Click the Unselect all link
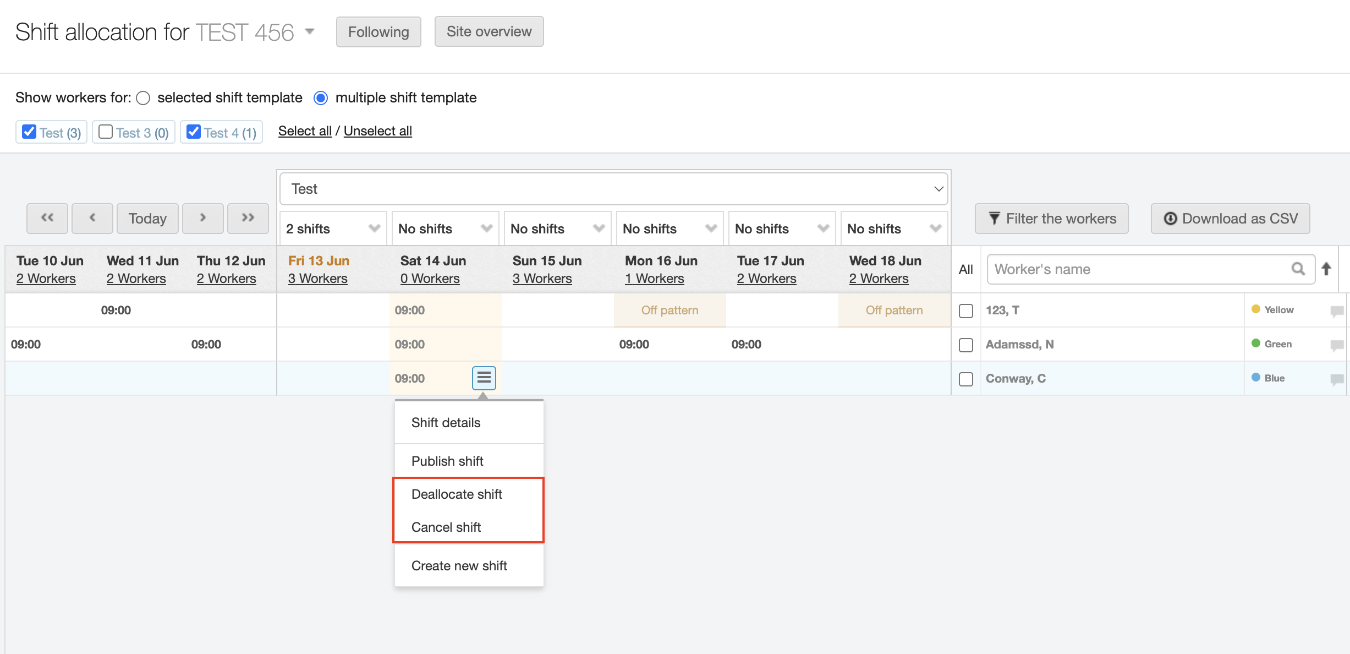This screenshot has width=1350, height=654. [377, 131]
